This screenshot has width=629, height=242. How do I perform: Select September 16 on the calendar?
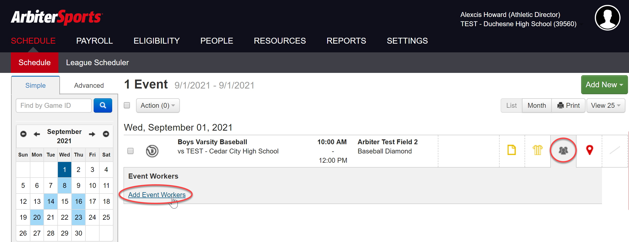tap(78, 201)
